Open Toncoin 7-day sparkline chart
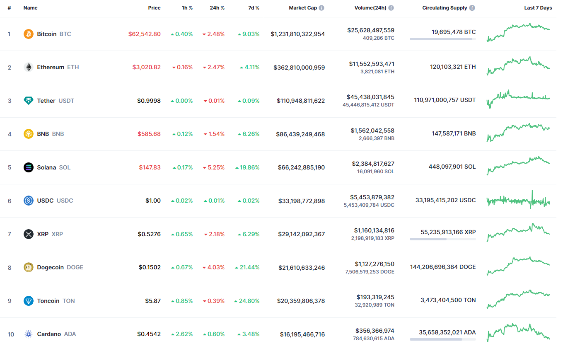The height and width of the screenshot is (346, 563). pyautogui.click(x=518, y=299)
